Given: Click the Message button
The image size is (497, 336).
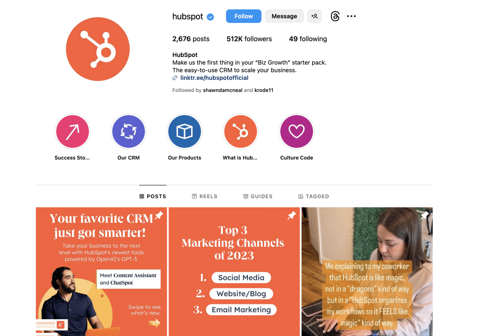Looking at the screenshot, I should 284,16.
